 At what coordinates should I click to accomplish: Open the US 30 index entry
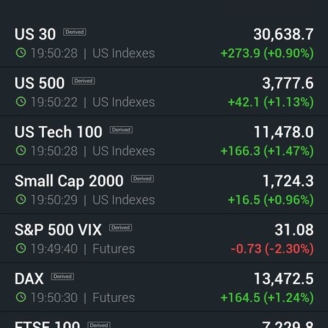click(164, 43)
